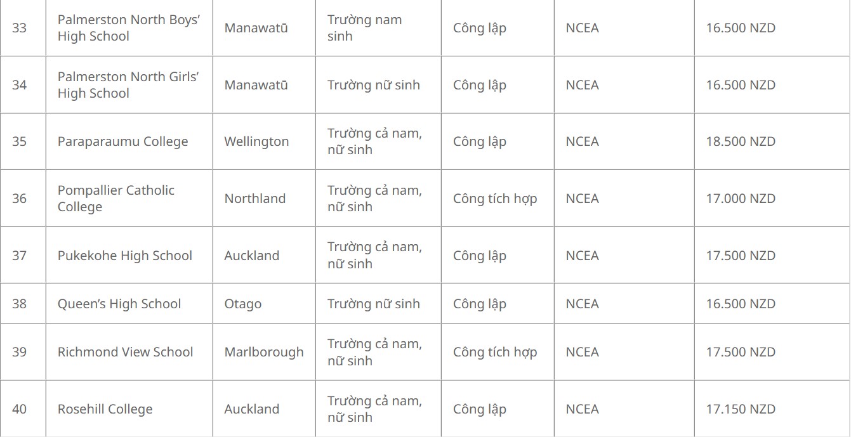
Task: Select row number 35 cell
Action: click(20, 141)
